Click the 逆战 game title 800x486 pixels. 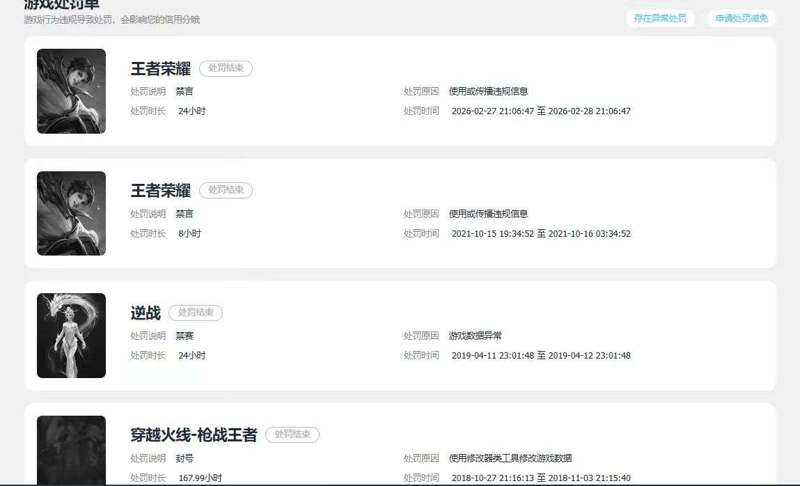tap(146, 313)
